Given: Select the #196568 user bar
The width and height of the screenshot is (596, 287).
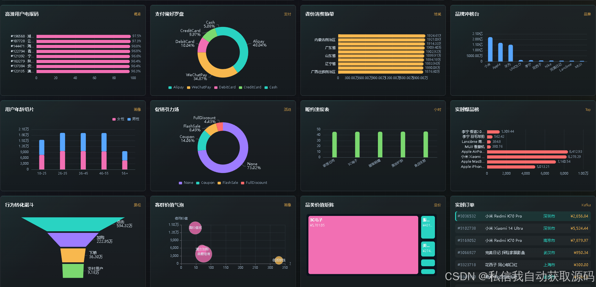Looking at the screenshot, I should point(84,36).
